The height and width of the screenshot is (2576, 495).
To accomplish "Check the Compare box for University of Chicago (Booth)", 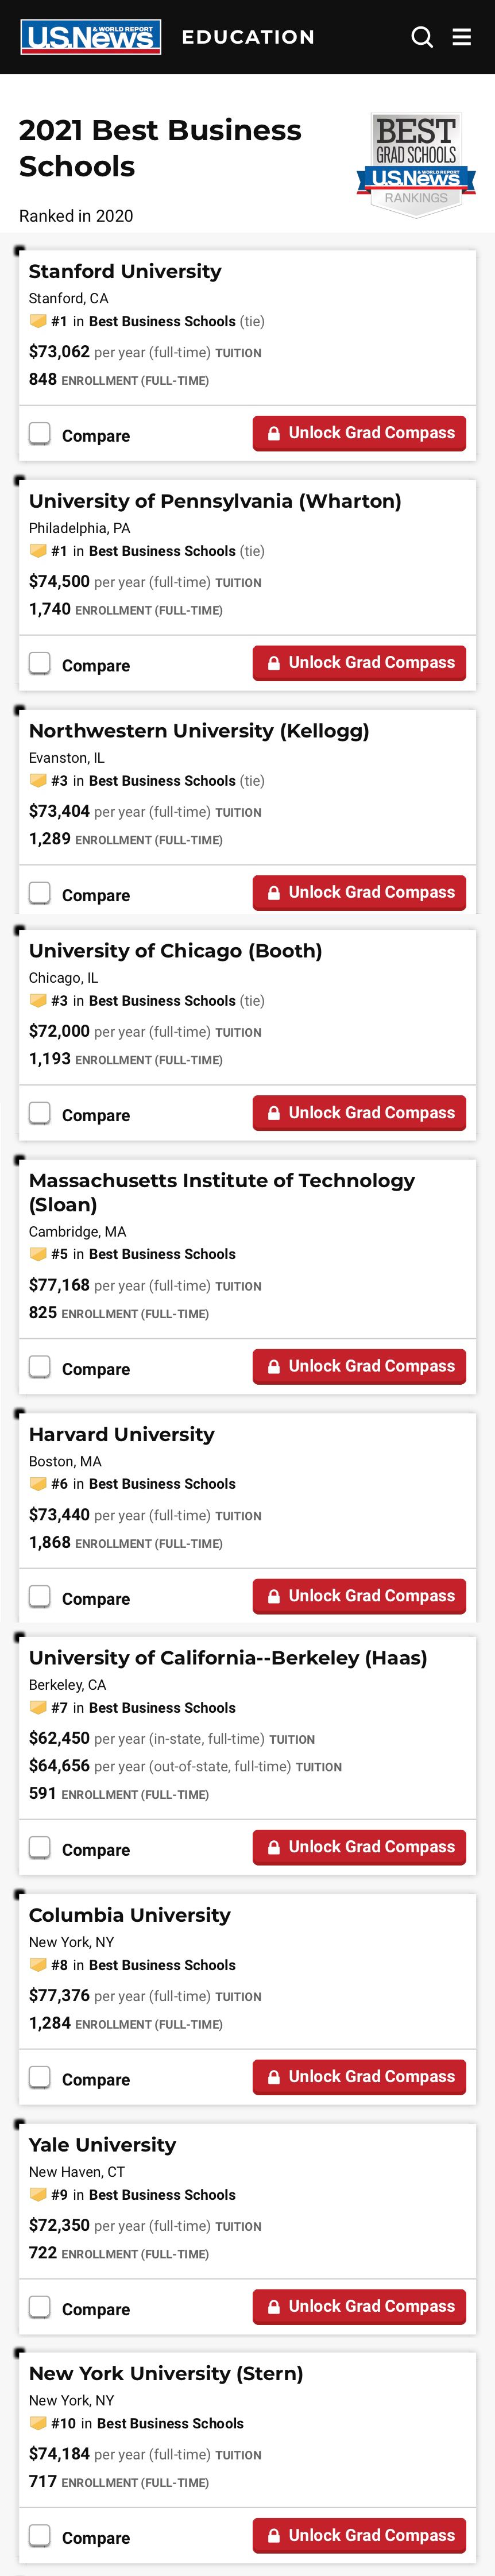I will [40, 1113].
